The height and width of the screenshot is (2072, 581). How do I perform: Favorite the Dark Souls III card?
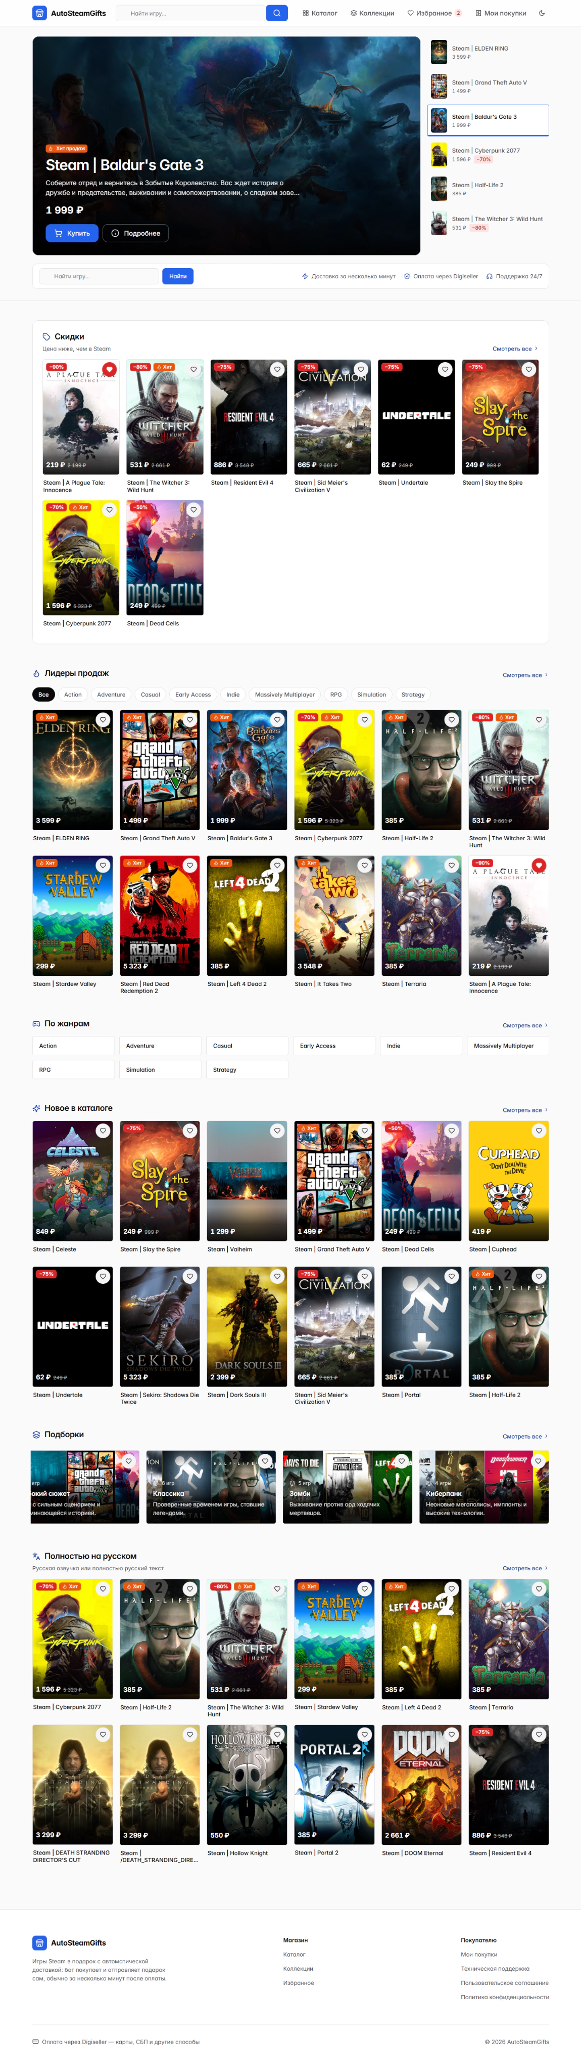point(277,1276)
